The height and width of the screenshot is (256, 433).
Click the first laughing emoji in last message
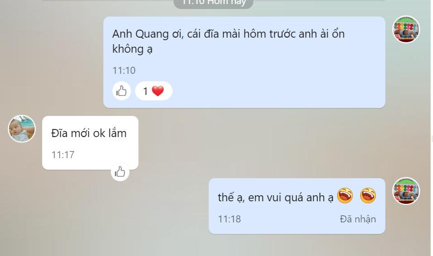click(x=345, y=196)
